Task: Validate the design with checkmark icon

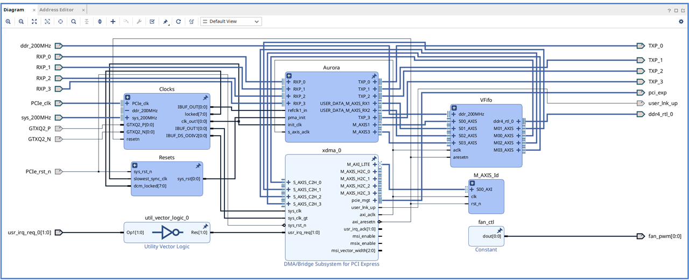Action: (152, 22)
